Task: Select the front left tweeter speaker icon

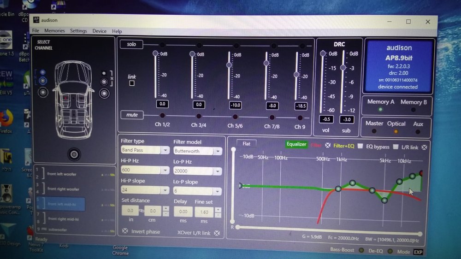Action: click(42, 72)
